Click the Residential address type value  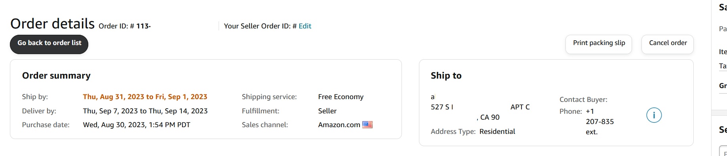click(x=497, y=132)
